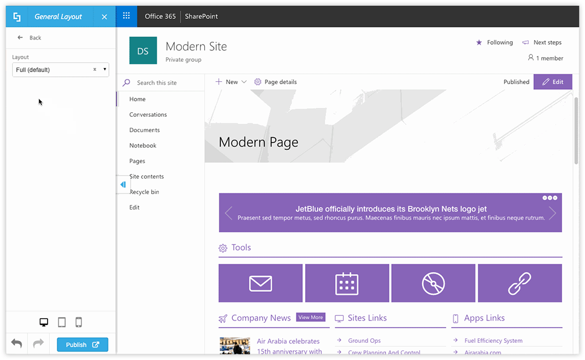Screen dimensions: 585x360
Task: Open the Ground Ops site link
Action: tap(364, 341)
